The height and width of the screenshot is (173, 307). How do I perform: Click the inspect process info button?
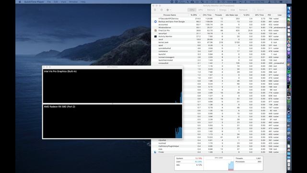pyautogui.click(x=162, y=10)
